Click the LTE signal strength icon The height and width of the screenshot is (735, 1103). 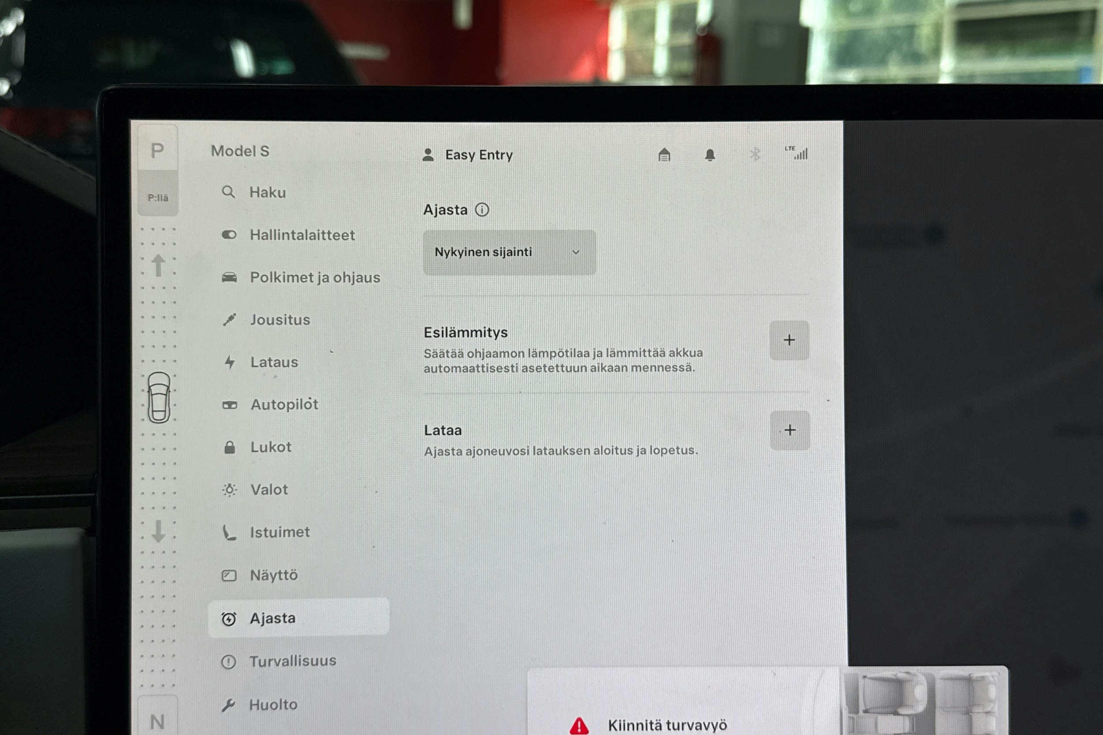797,153
